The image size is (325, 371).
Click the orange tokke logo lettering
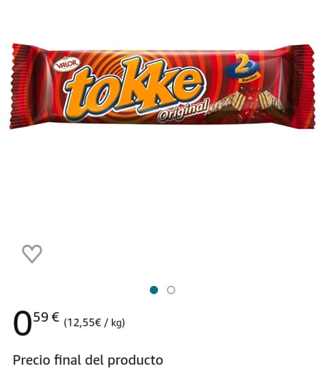135,88
